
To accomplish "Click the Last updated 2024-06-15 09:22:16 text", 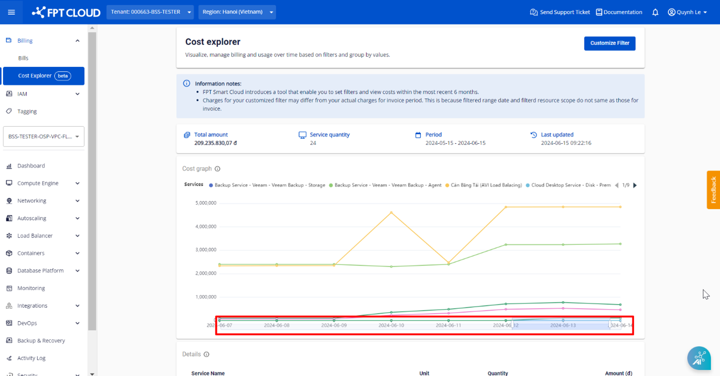I will [x=566, y=143].
